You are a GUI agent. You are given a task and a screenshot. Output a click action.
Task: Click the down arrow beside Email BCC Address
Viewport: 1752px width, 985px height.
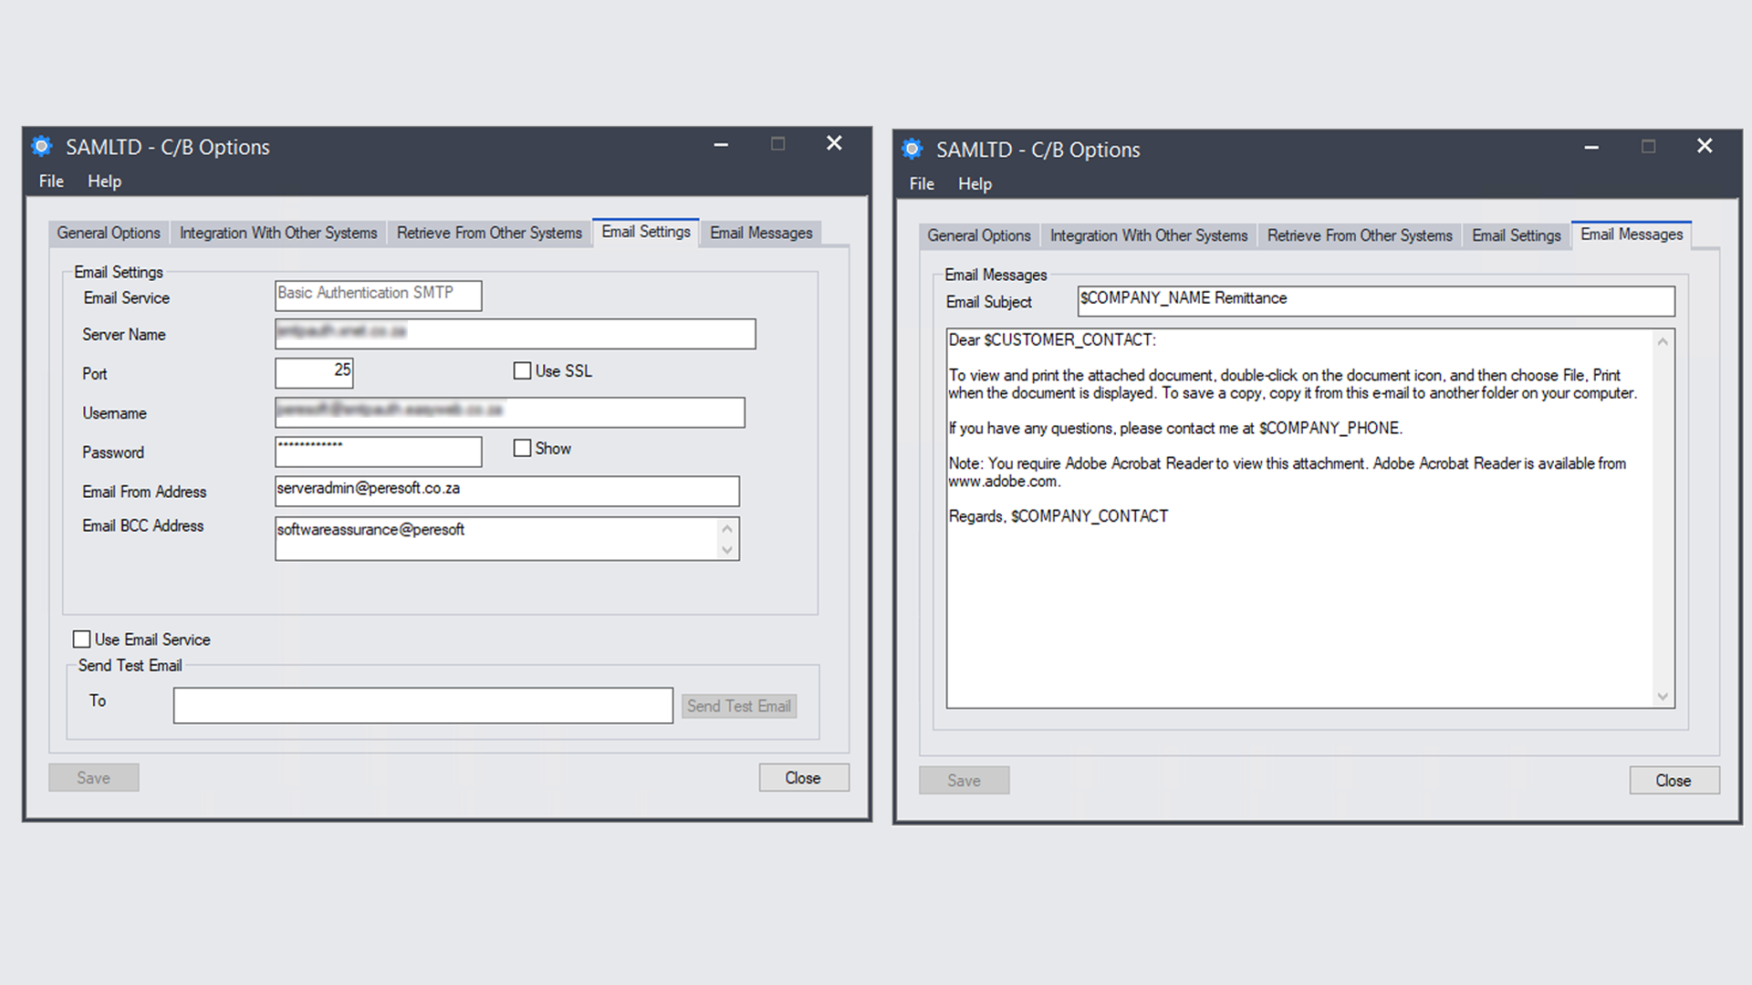726,550
